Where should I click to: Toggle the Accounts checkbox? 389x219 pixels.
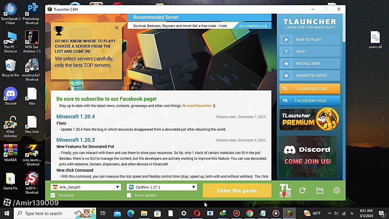click(53, 195)
